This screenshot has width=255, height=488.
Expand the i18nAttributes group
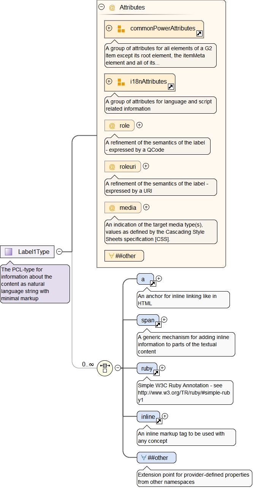[109, 81]
